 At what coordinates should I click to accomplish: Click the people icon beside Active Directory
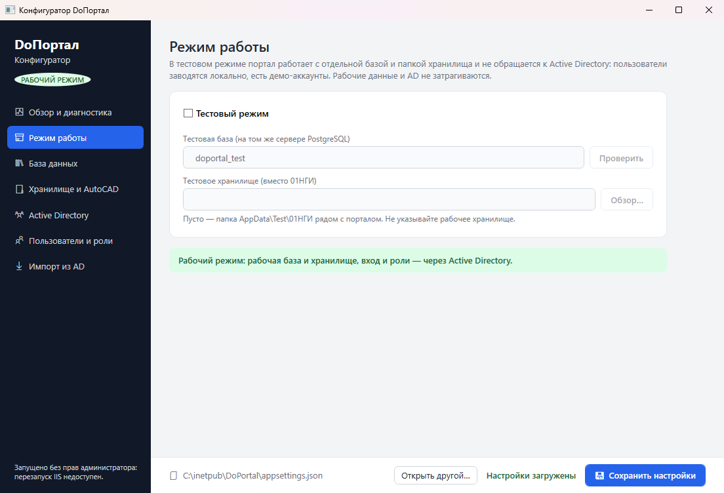tap(19, 215)
